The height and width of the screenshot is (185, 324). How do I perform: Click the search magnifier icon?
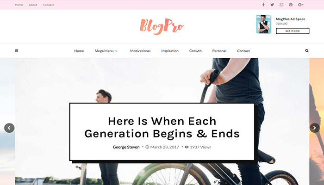[306, 50]
